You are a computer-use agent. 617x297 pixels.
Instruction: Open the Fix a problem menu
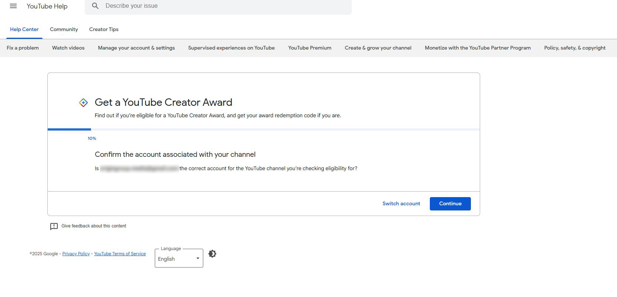click(23, 48)
